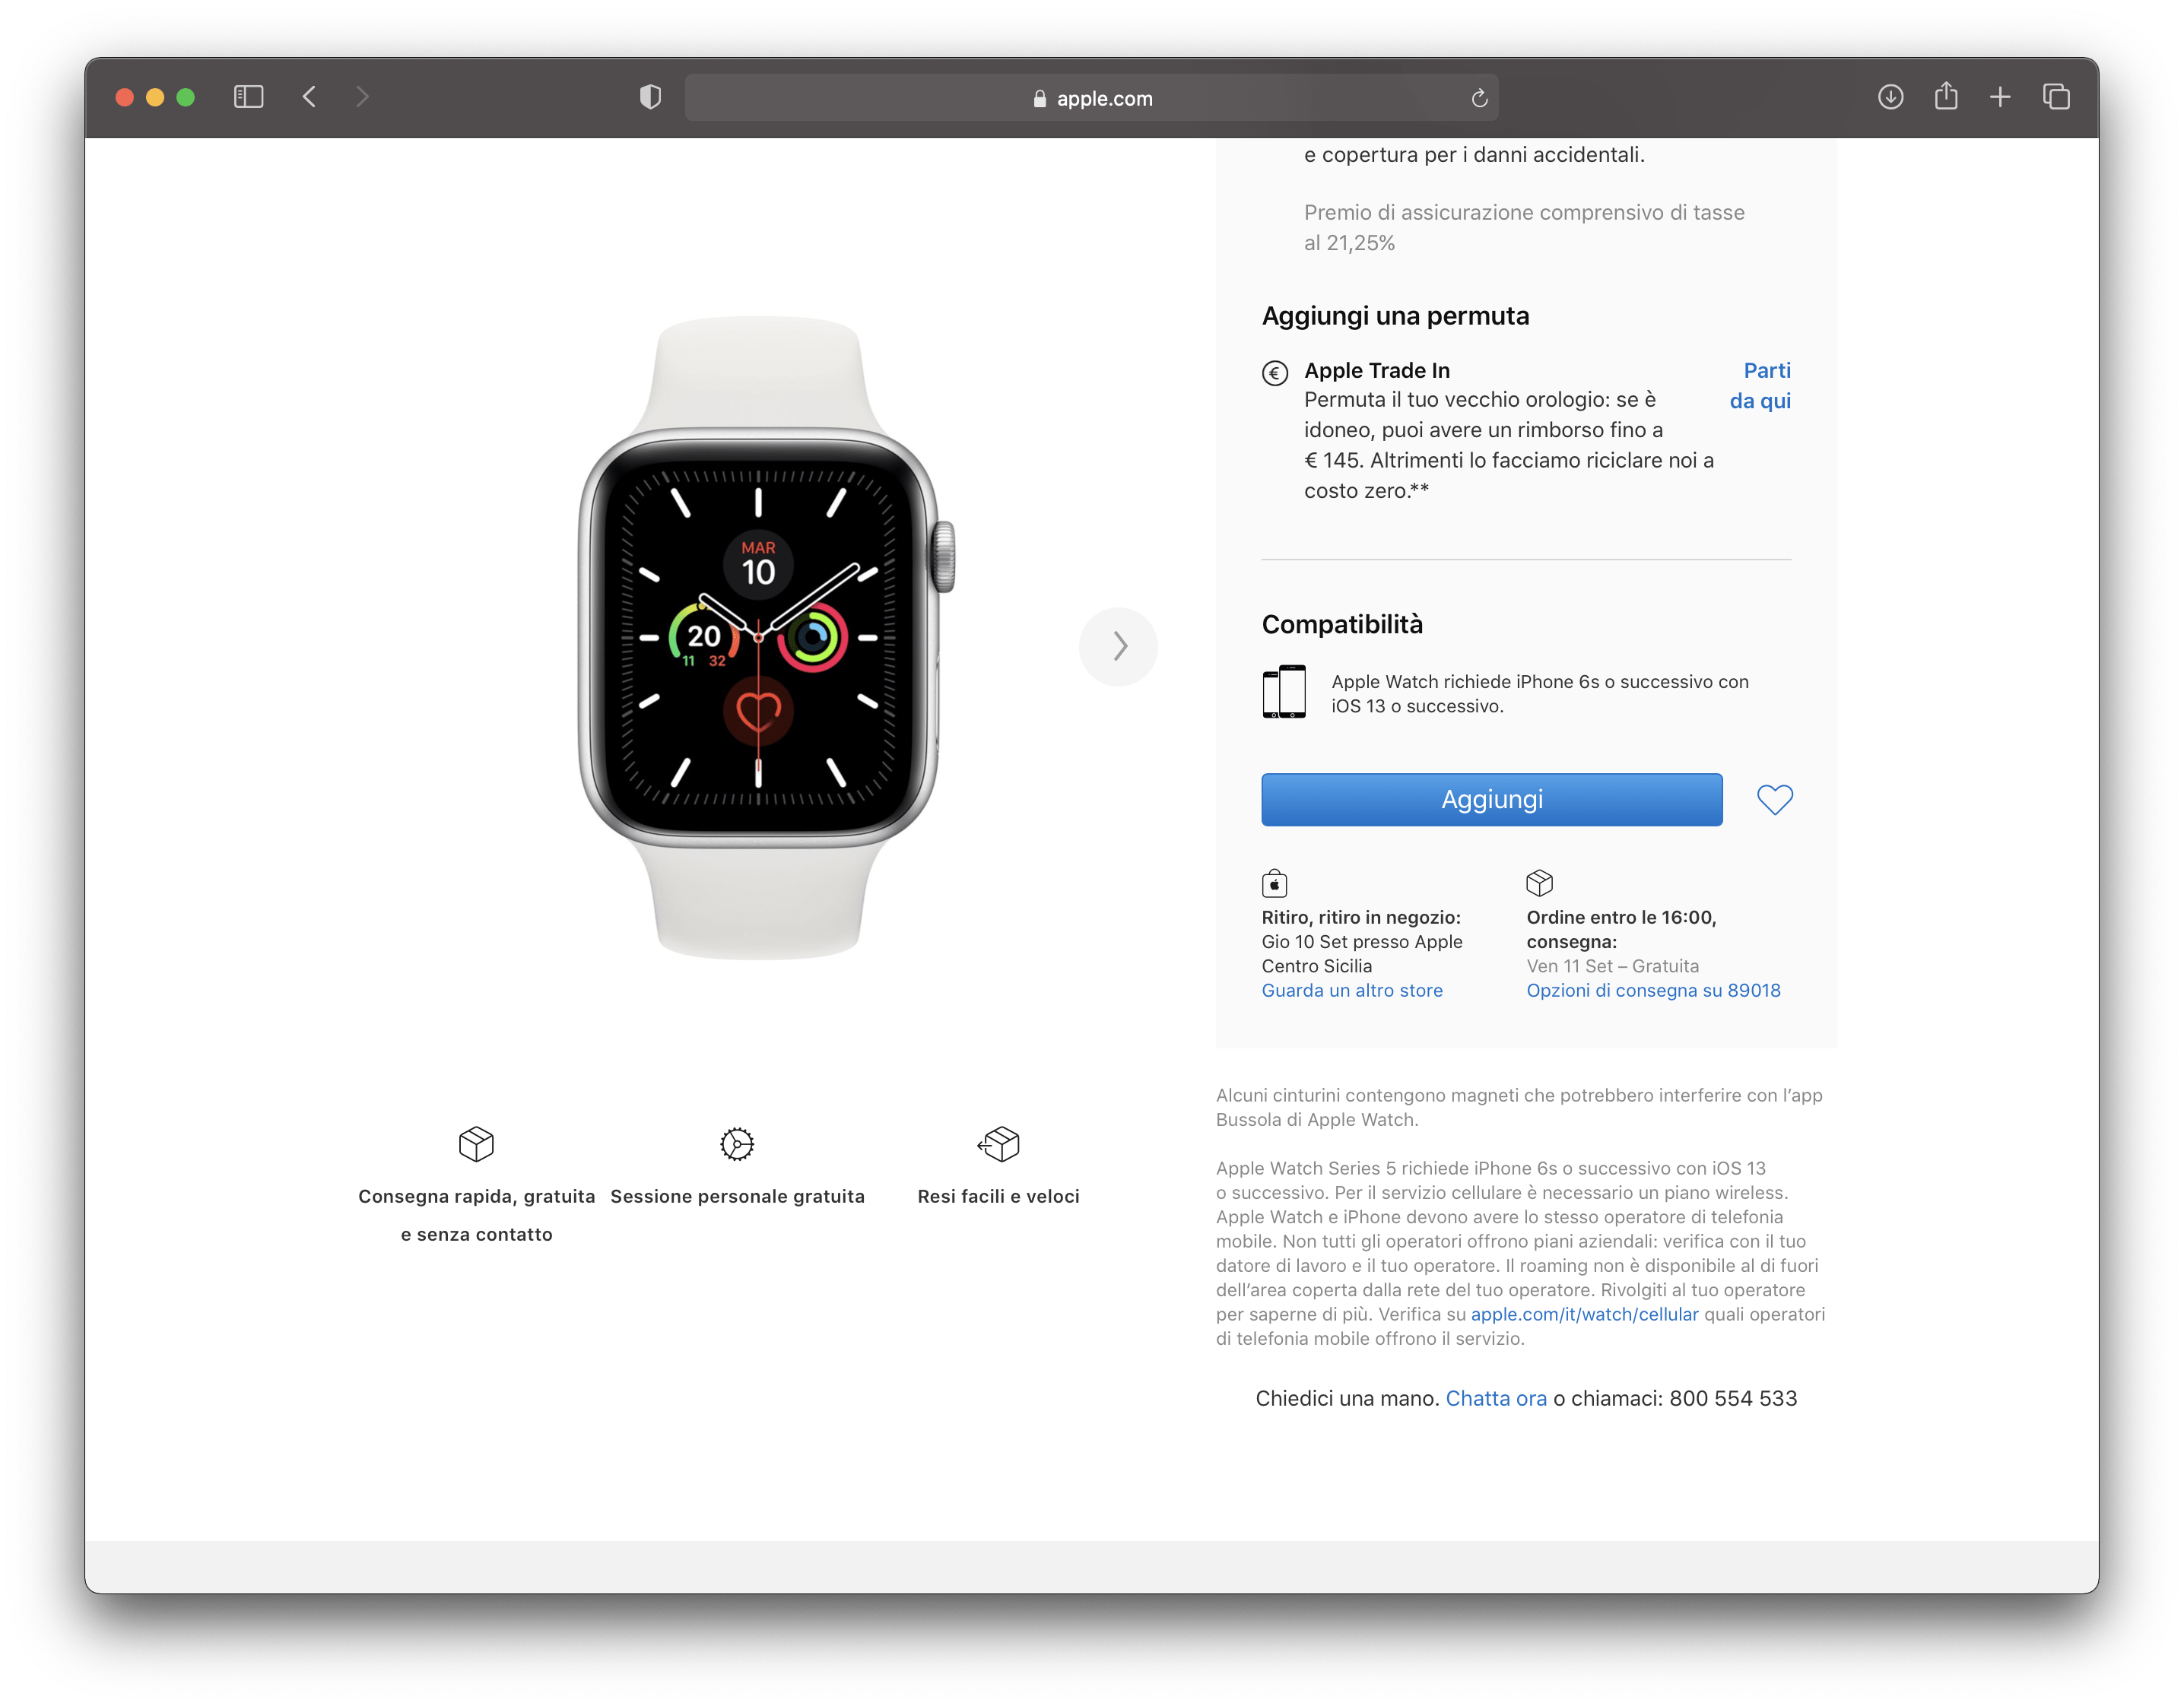Start trade-in via Parti da qui

tap(1761, 385)
